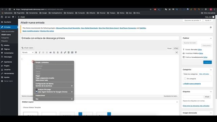
Task: Click the Añadir tag button
Action: pyautogui.click(x=207, y=97)
